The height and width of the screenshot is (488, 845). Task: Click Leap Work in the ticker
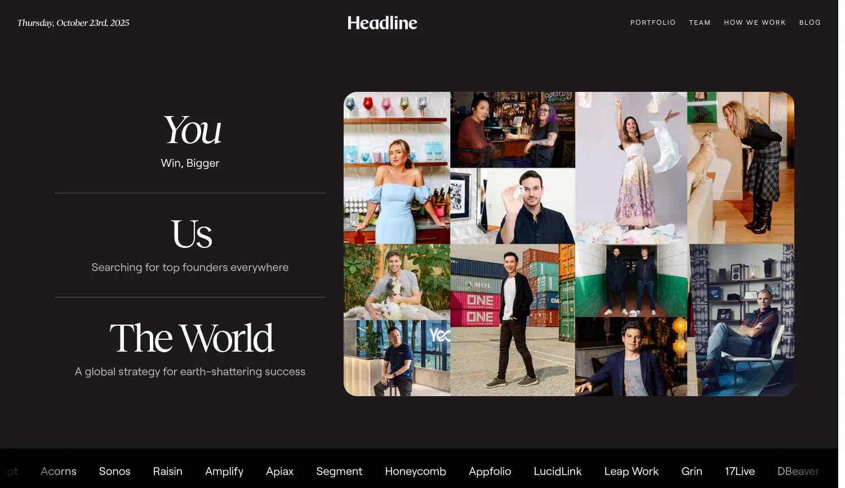tap(631, 471)
